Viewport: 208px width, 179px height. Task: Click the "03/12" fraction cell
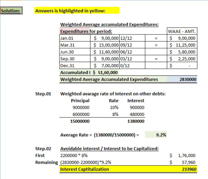pyautogui.click(x=132, y=59)
